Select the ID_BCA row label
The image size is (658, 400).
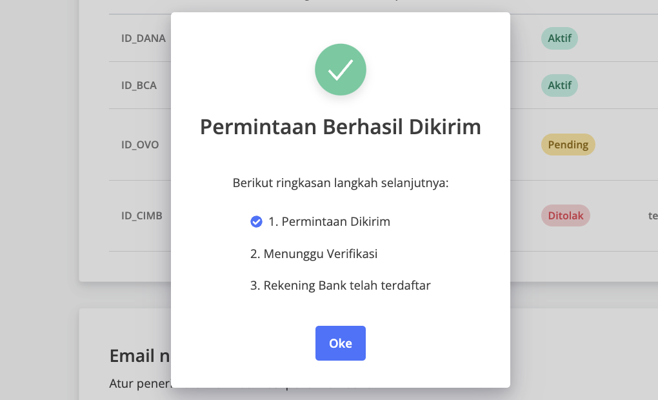[139, 85]
